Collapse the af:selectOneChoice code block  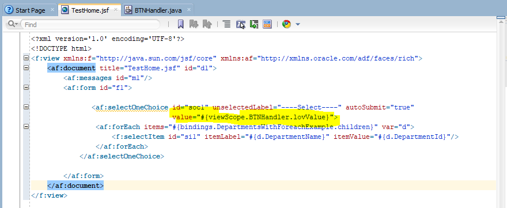[26, 107]
